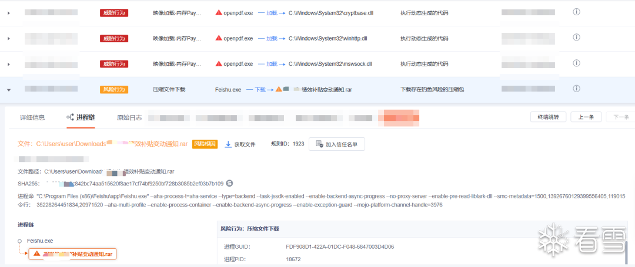Click 威胁行为 tag on mswsock.dll row

[x=114, y=64]
